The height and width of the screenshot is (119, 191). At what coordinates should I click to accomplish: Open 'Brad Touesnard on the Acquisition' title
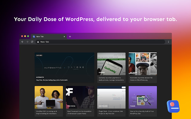[x=79, y=112]
